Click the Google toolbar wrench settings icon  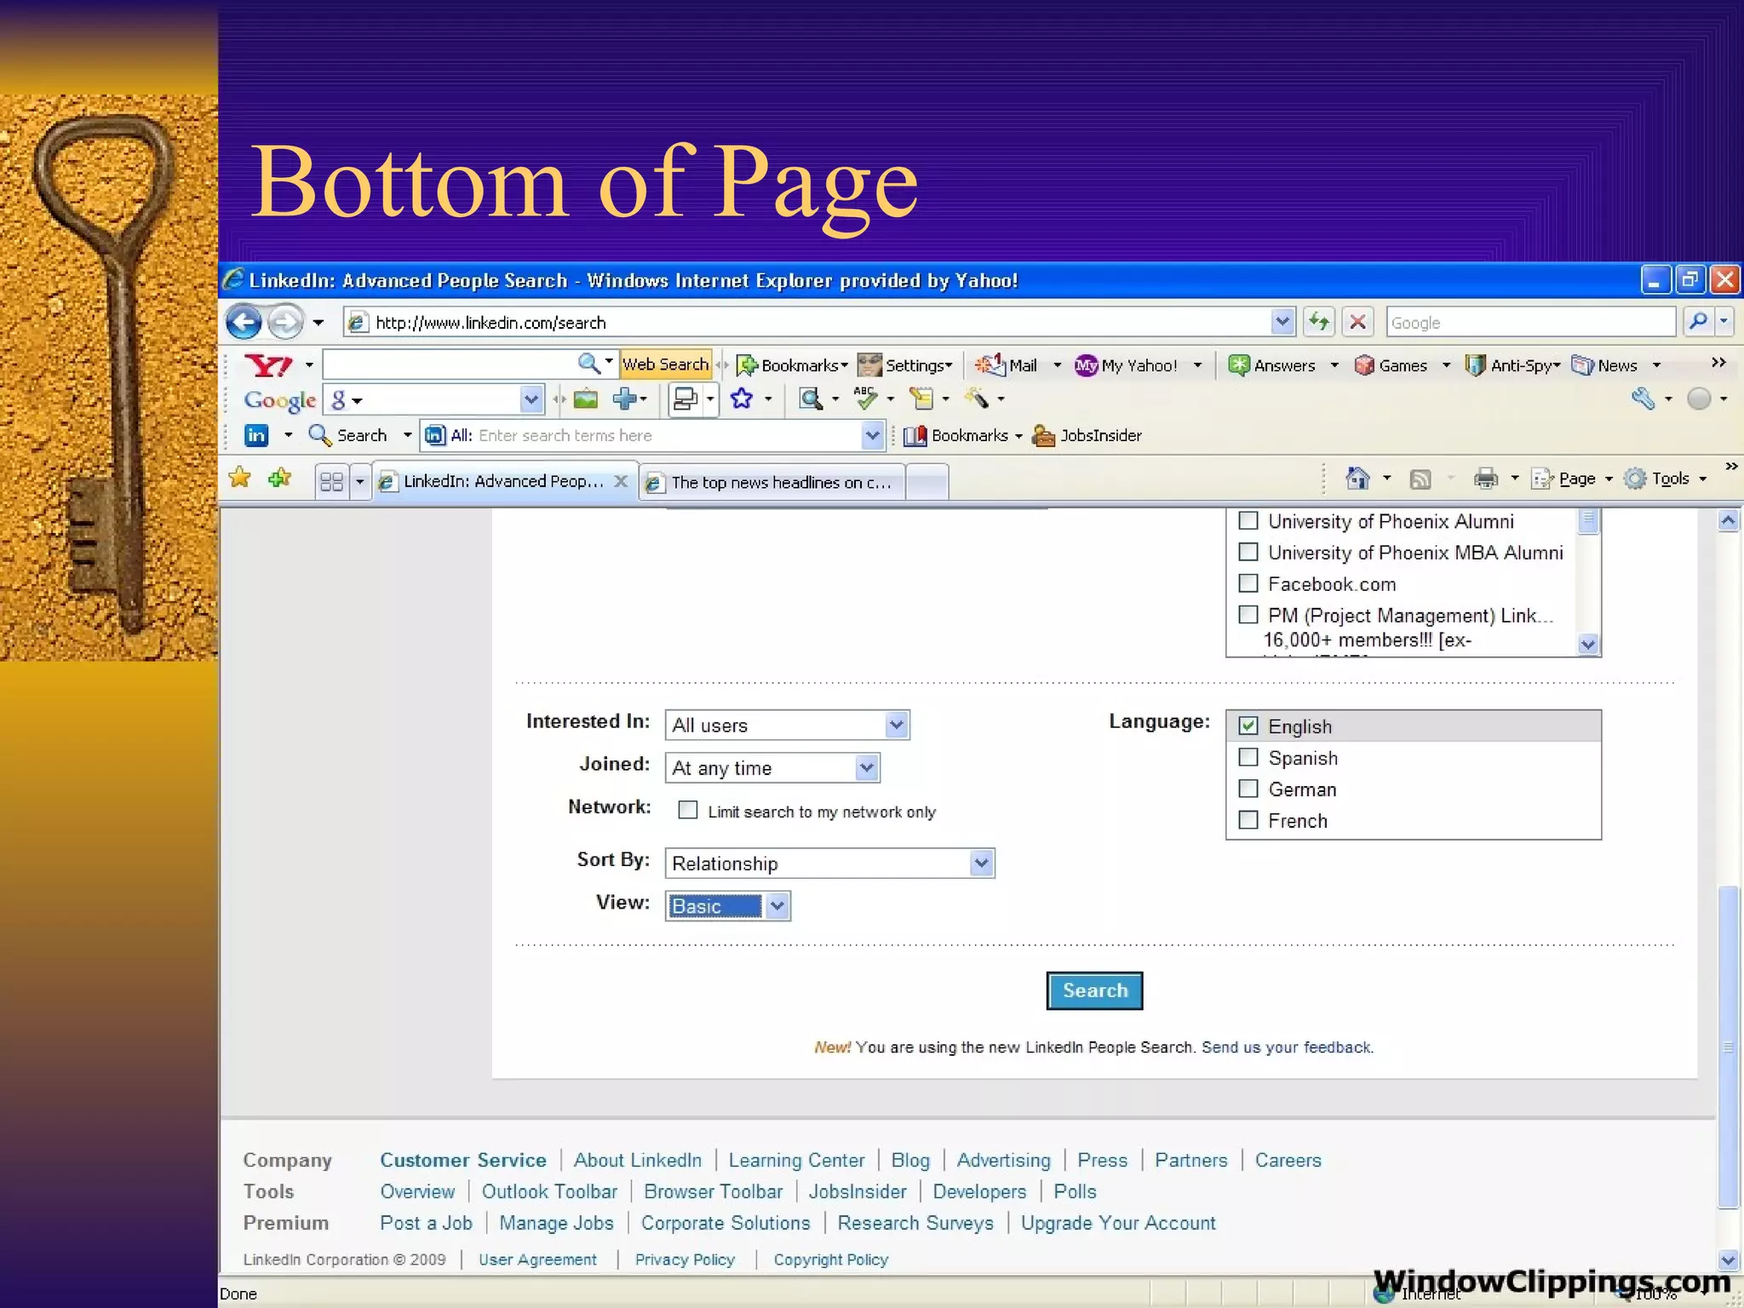coord(1643,399)
